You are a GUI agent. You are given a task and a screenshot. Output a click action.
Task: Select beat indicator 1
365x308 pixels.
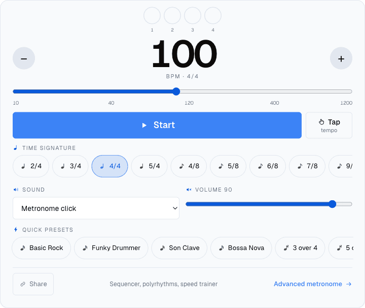click(152, 15)
